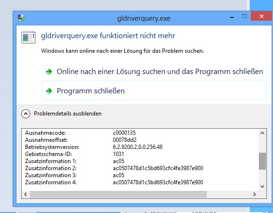Click the program icon beside crash heading
The height and width of the screenshot is (213, 273).
[28, 37]
